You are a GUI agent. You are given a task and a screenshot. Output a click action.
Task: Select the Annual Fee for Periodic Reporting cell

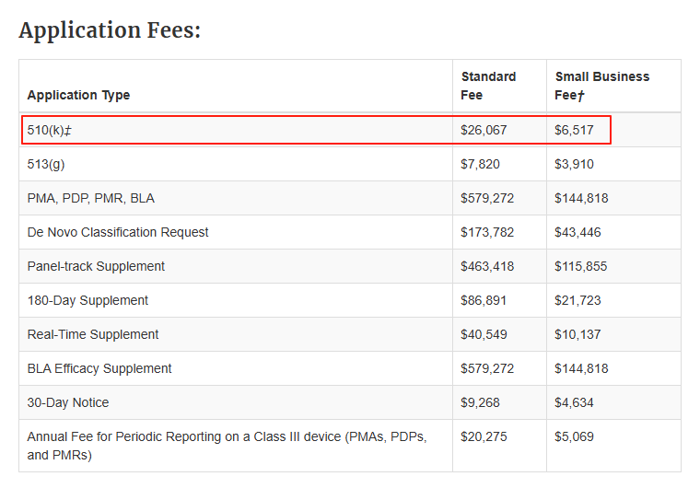pyautogui.click(x=226, y=445)
